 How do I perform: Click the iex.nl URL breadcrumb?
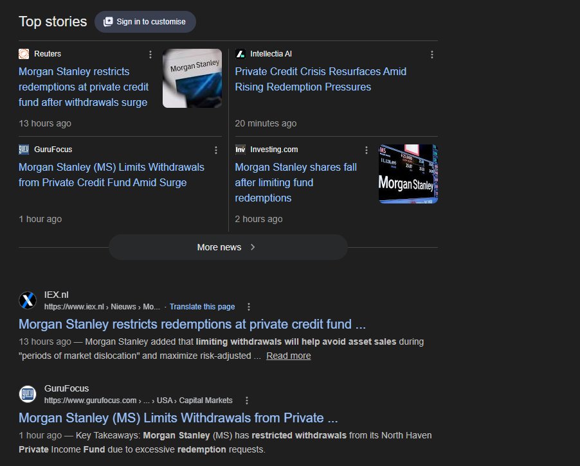(102, 307)
